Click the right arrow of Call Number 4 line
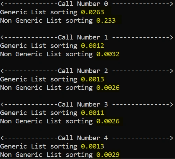Image resolution: width=175 pixels, height=159 pixels. point(171,138)
